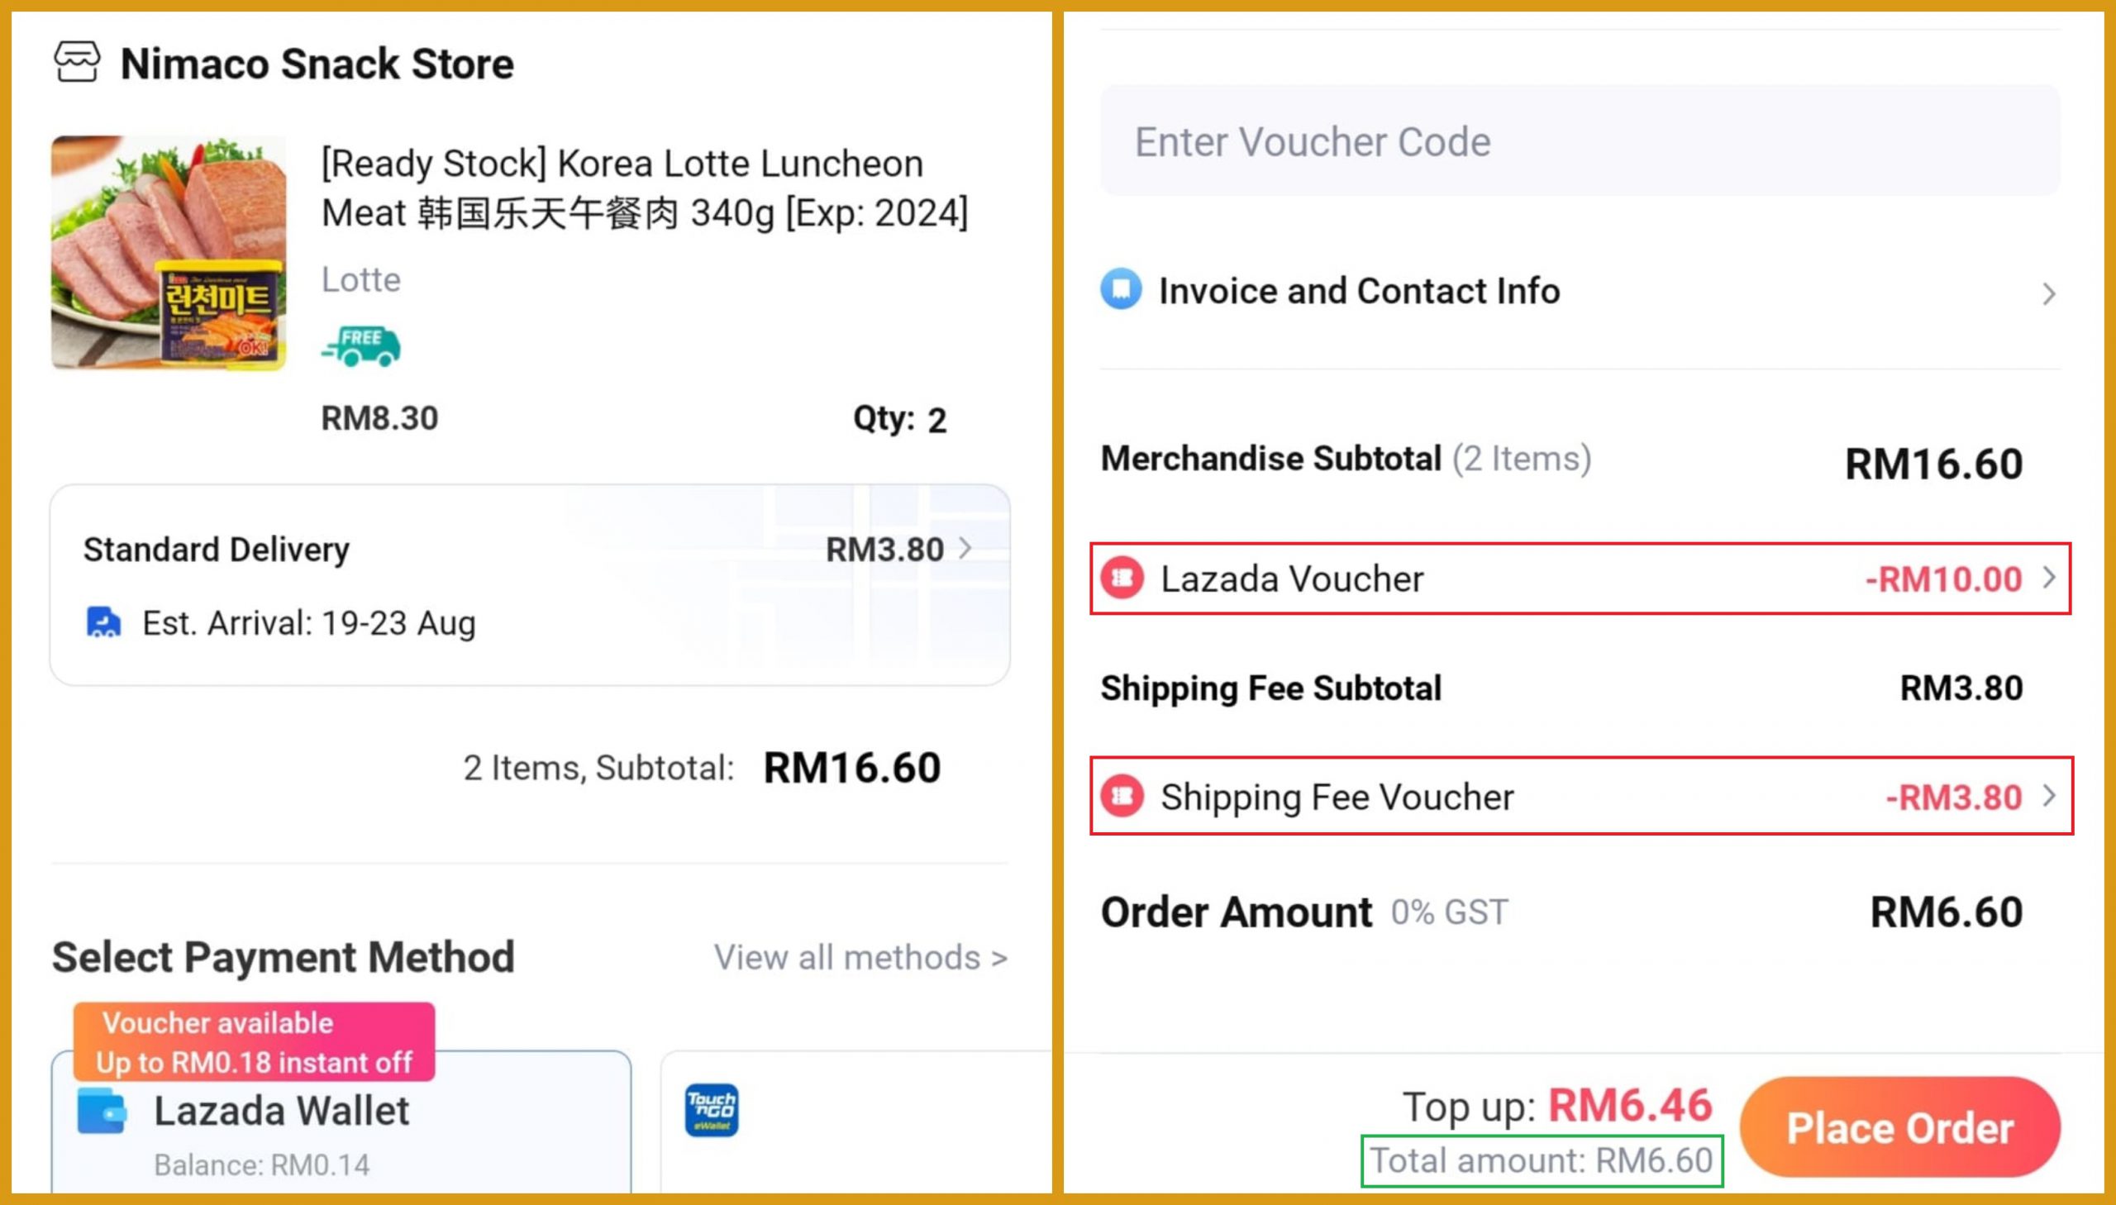Click the Shipping Fee Voucher ticket icon
Screen dimensions: 2116x1205
point(1122,796)
